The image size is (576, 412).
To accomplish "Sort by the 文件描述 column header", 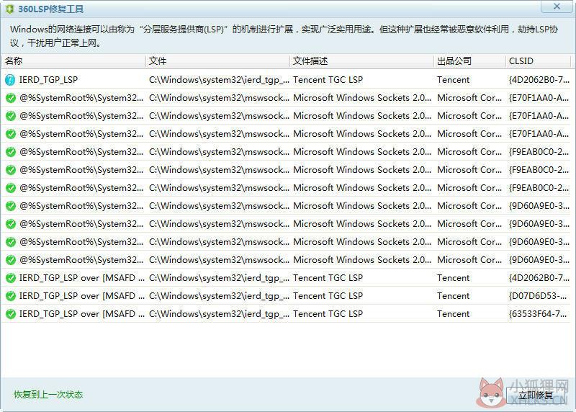I will pyautogui.click(x=362, y=61).
